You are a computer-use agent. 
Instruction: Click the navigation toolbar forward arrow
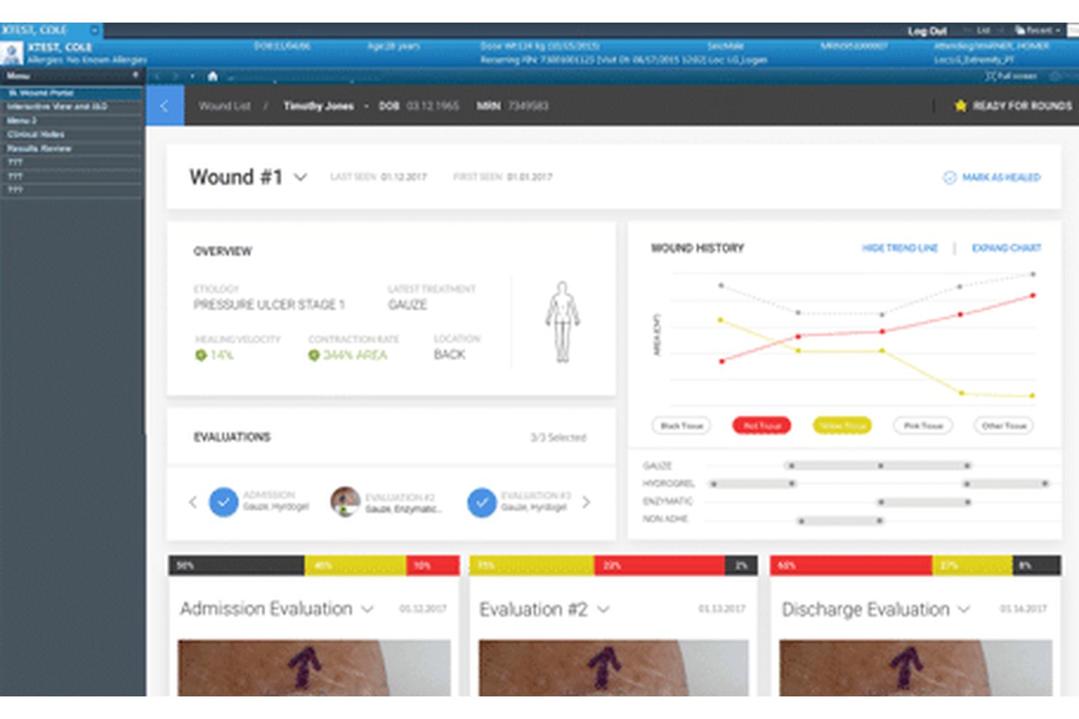point(176,76)
